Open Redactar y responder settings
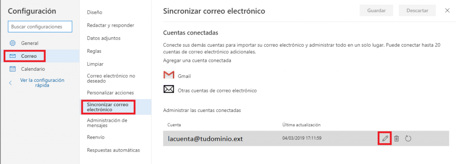Image resolution: width=456 pixels, height=164 pixels. click(110, 25)
